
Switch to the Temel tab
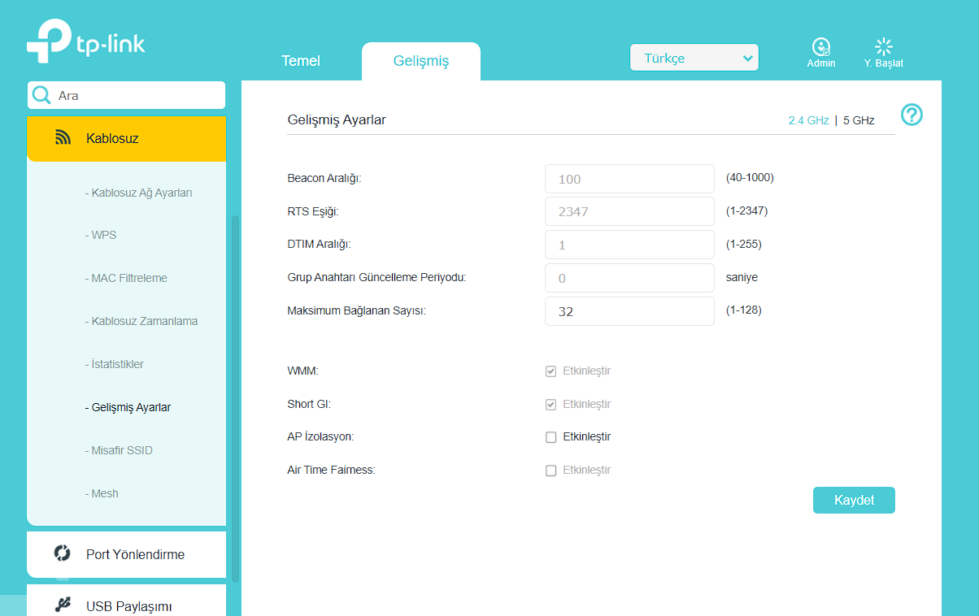[301, 61]
